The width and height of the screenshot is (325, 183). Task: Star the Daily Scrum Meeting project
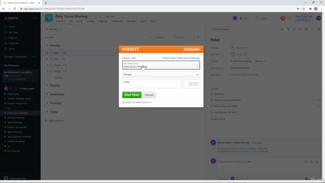[100, 16]
